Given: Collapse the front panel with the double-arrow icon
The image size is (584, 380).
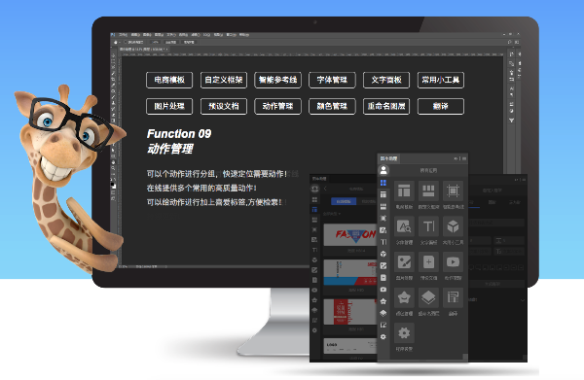Looking at the screenshot, I should [x=456, y=158].
